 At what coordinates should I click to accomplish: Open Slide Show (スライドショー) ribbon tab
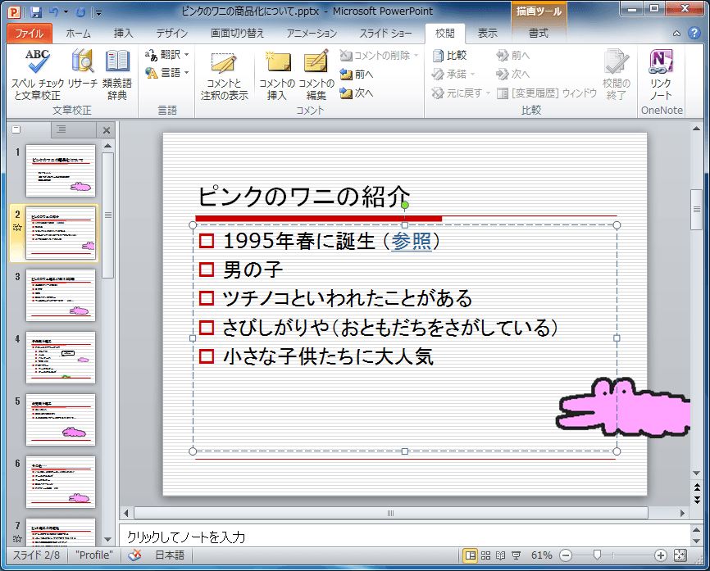pyautogui.click(x=386, y=33)
